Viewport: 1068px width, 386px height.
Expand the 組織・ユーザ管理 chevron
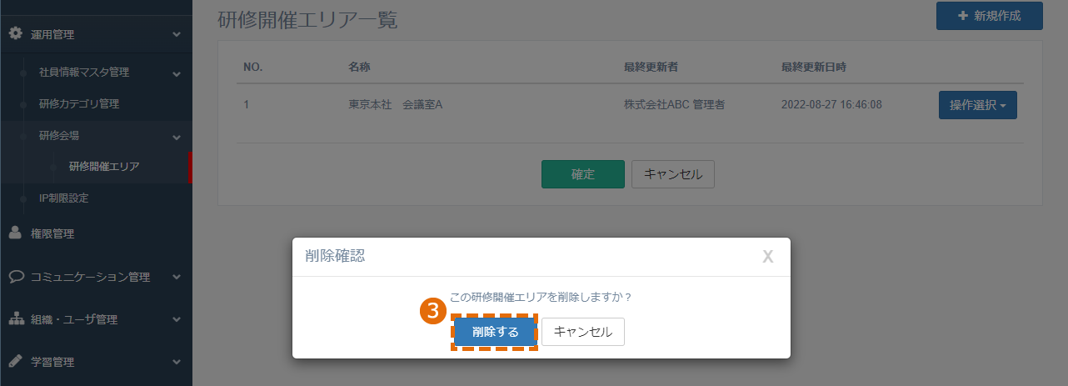177,319
